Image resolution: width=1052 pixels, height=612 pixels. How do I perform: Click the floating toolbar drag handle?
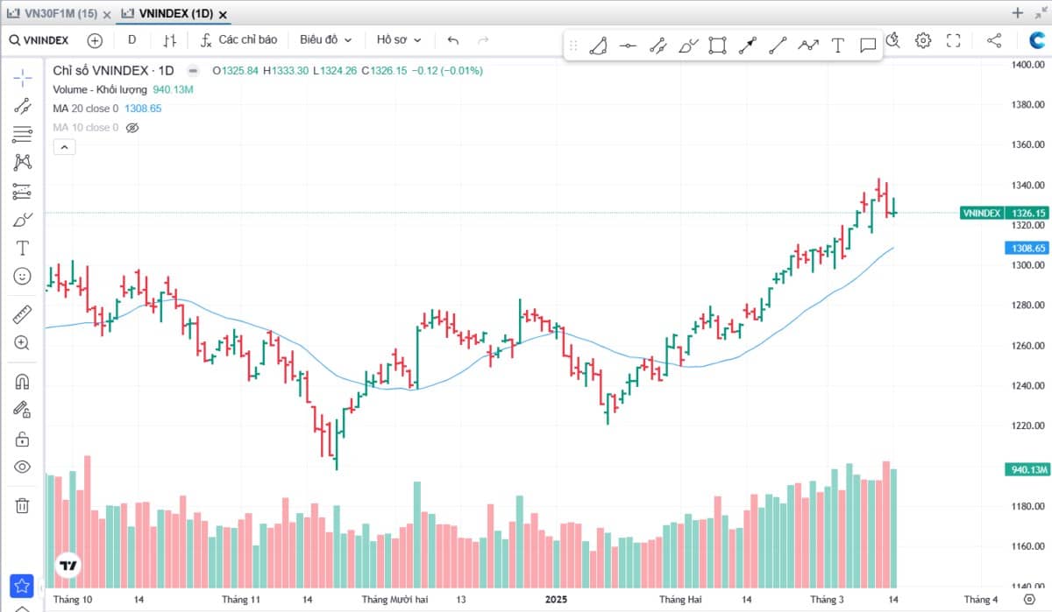click(574, 46)
